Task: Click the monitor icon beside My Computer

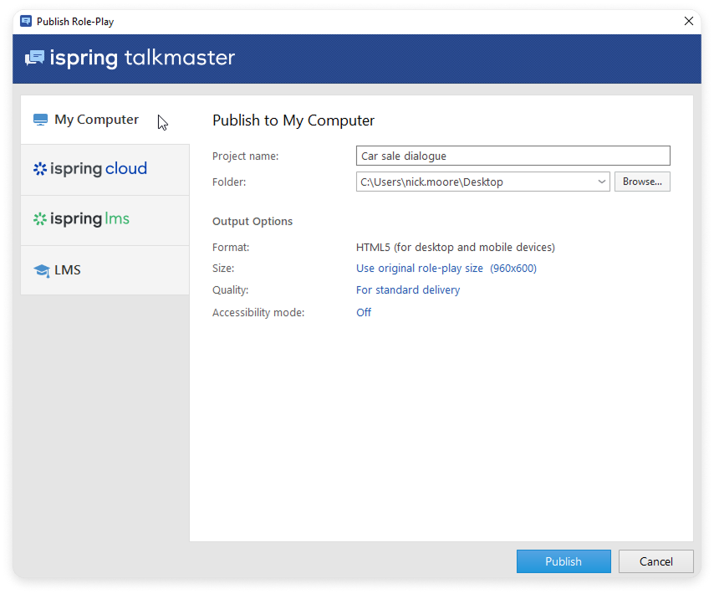Action: 40,120
